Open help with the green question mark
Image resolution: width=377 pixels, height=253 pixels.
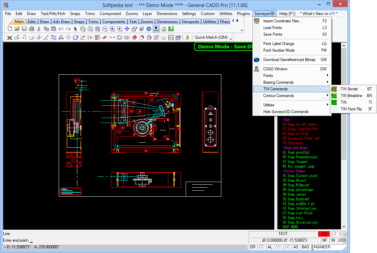point(171,29)
